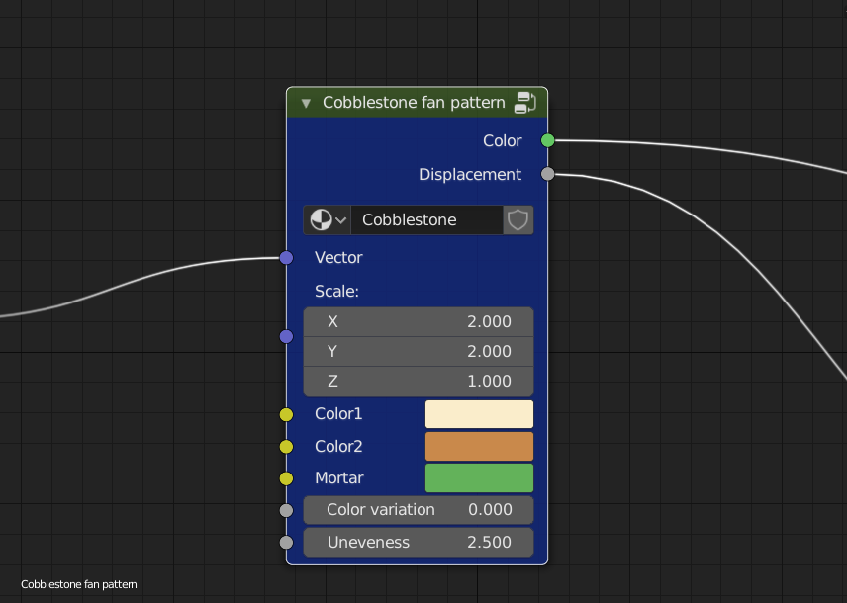Open the Color1 cream color swatch

[x=479, y=414]
